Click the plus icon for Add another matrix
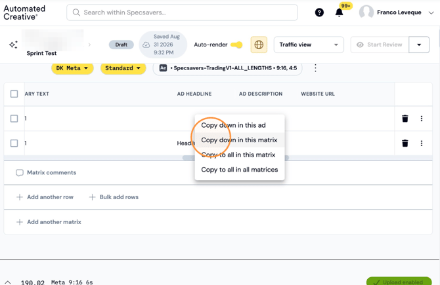Screen dimensions: 440x285 [x=19, y=222]
